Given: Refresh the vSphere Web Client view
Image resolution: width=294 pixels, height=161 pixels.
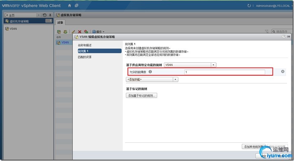Looking at the screenshot, I should coord(249,6).
